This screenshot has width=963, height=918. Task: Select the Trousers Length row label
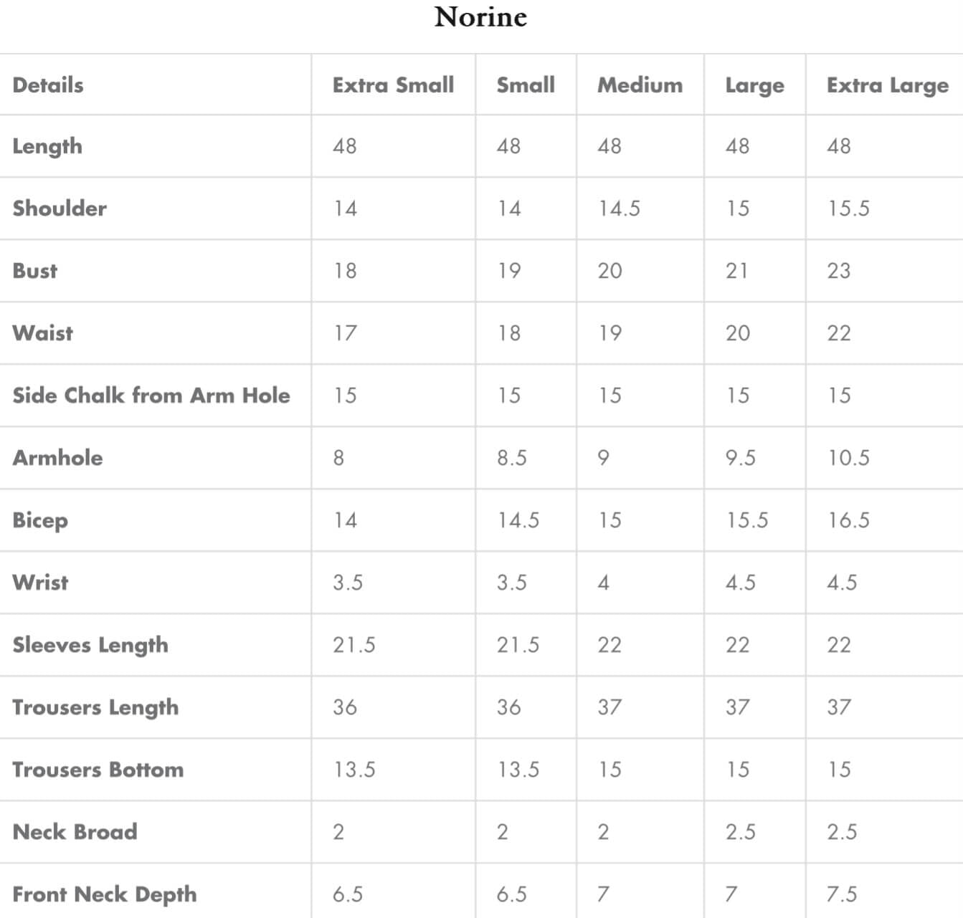coord(95,707)
